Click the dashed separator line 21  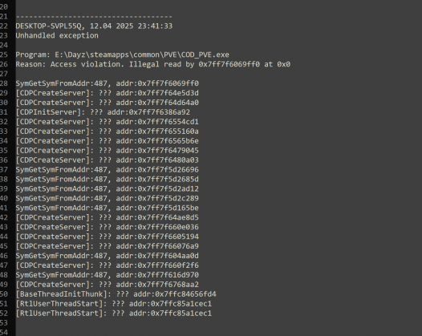(x=94, y=17)
